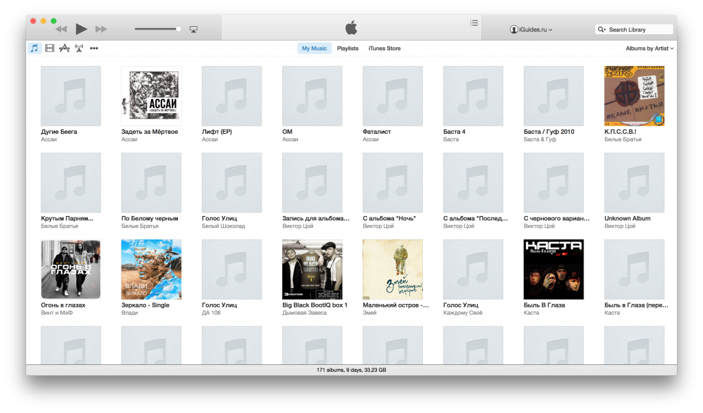Click the Play button
The width and height of the screenshot is (703, 413).
(81, 29)
